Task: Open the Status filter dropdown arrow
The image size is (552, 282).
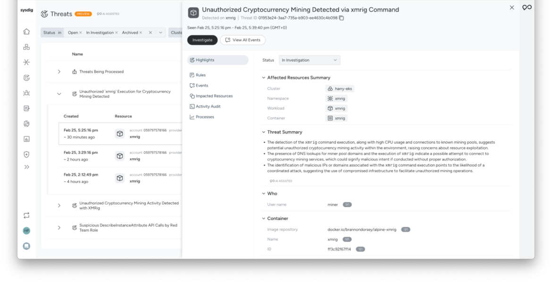Action: tap(160, 32)
